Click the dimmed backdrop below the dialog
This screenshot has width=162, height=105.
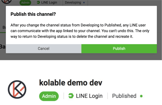click(x=81, y=57)
